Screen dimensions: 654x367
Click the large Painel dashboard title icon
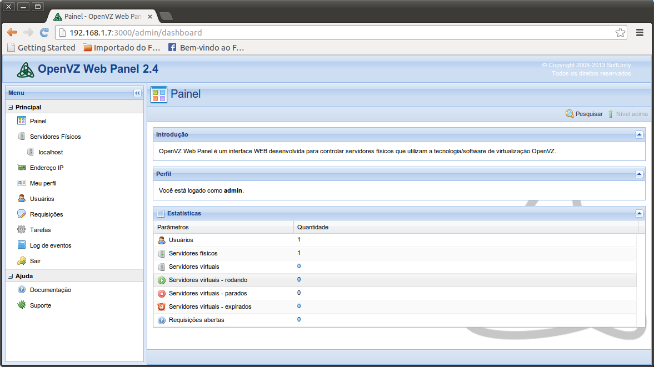click(x=159, y=94)
